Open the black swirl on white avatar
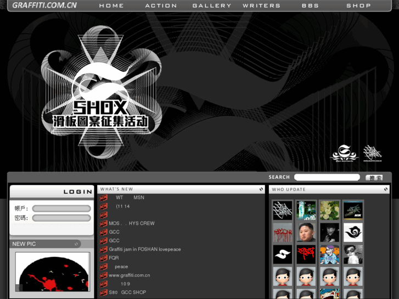This screenshot has height=299, width=399. click(353, 232)
